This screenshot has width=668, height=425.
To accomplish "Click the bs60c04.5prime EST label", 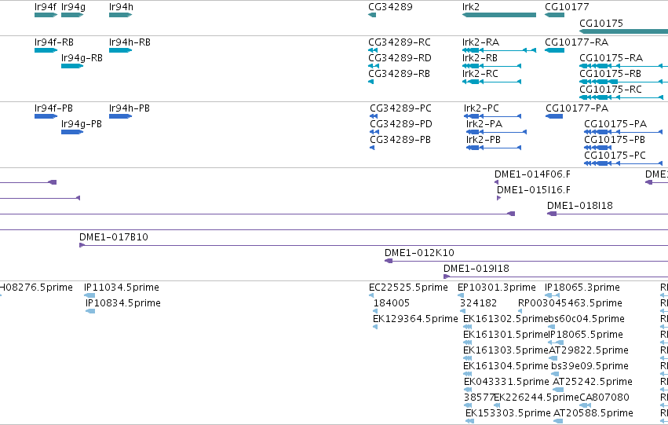I will point(586,319).
